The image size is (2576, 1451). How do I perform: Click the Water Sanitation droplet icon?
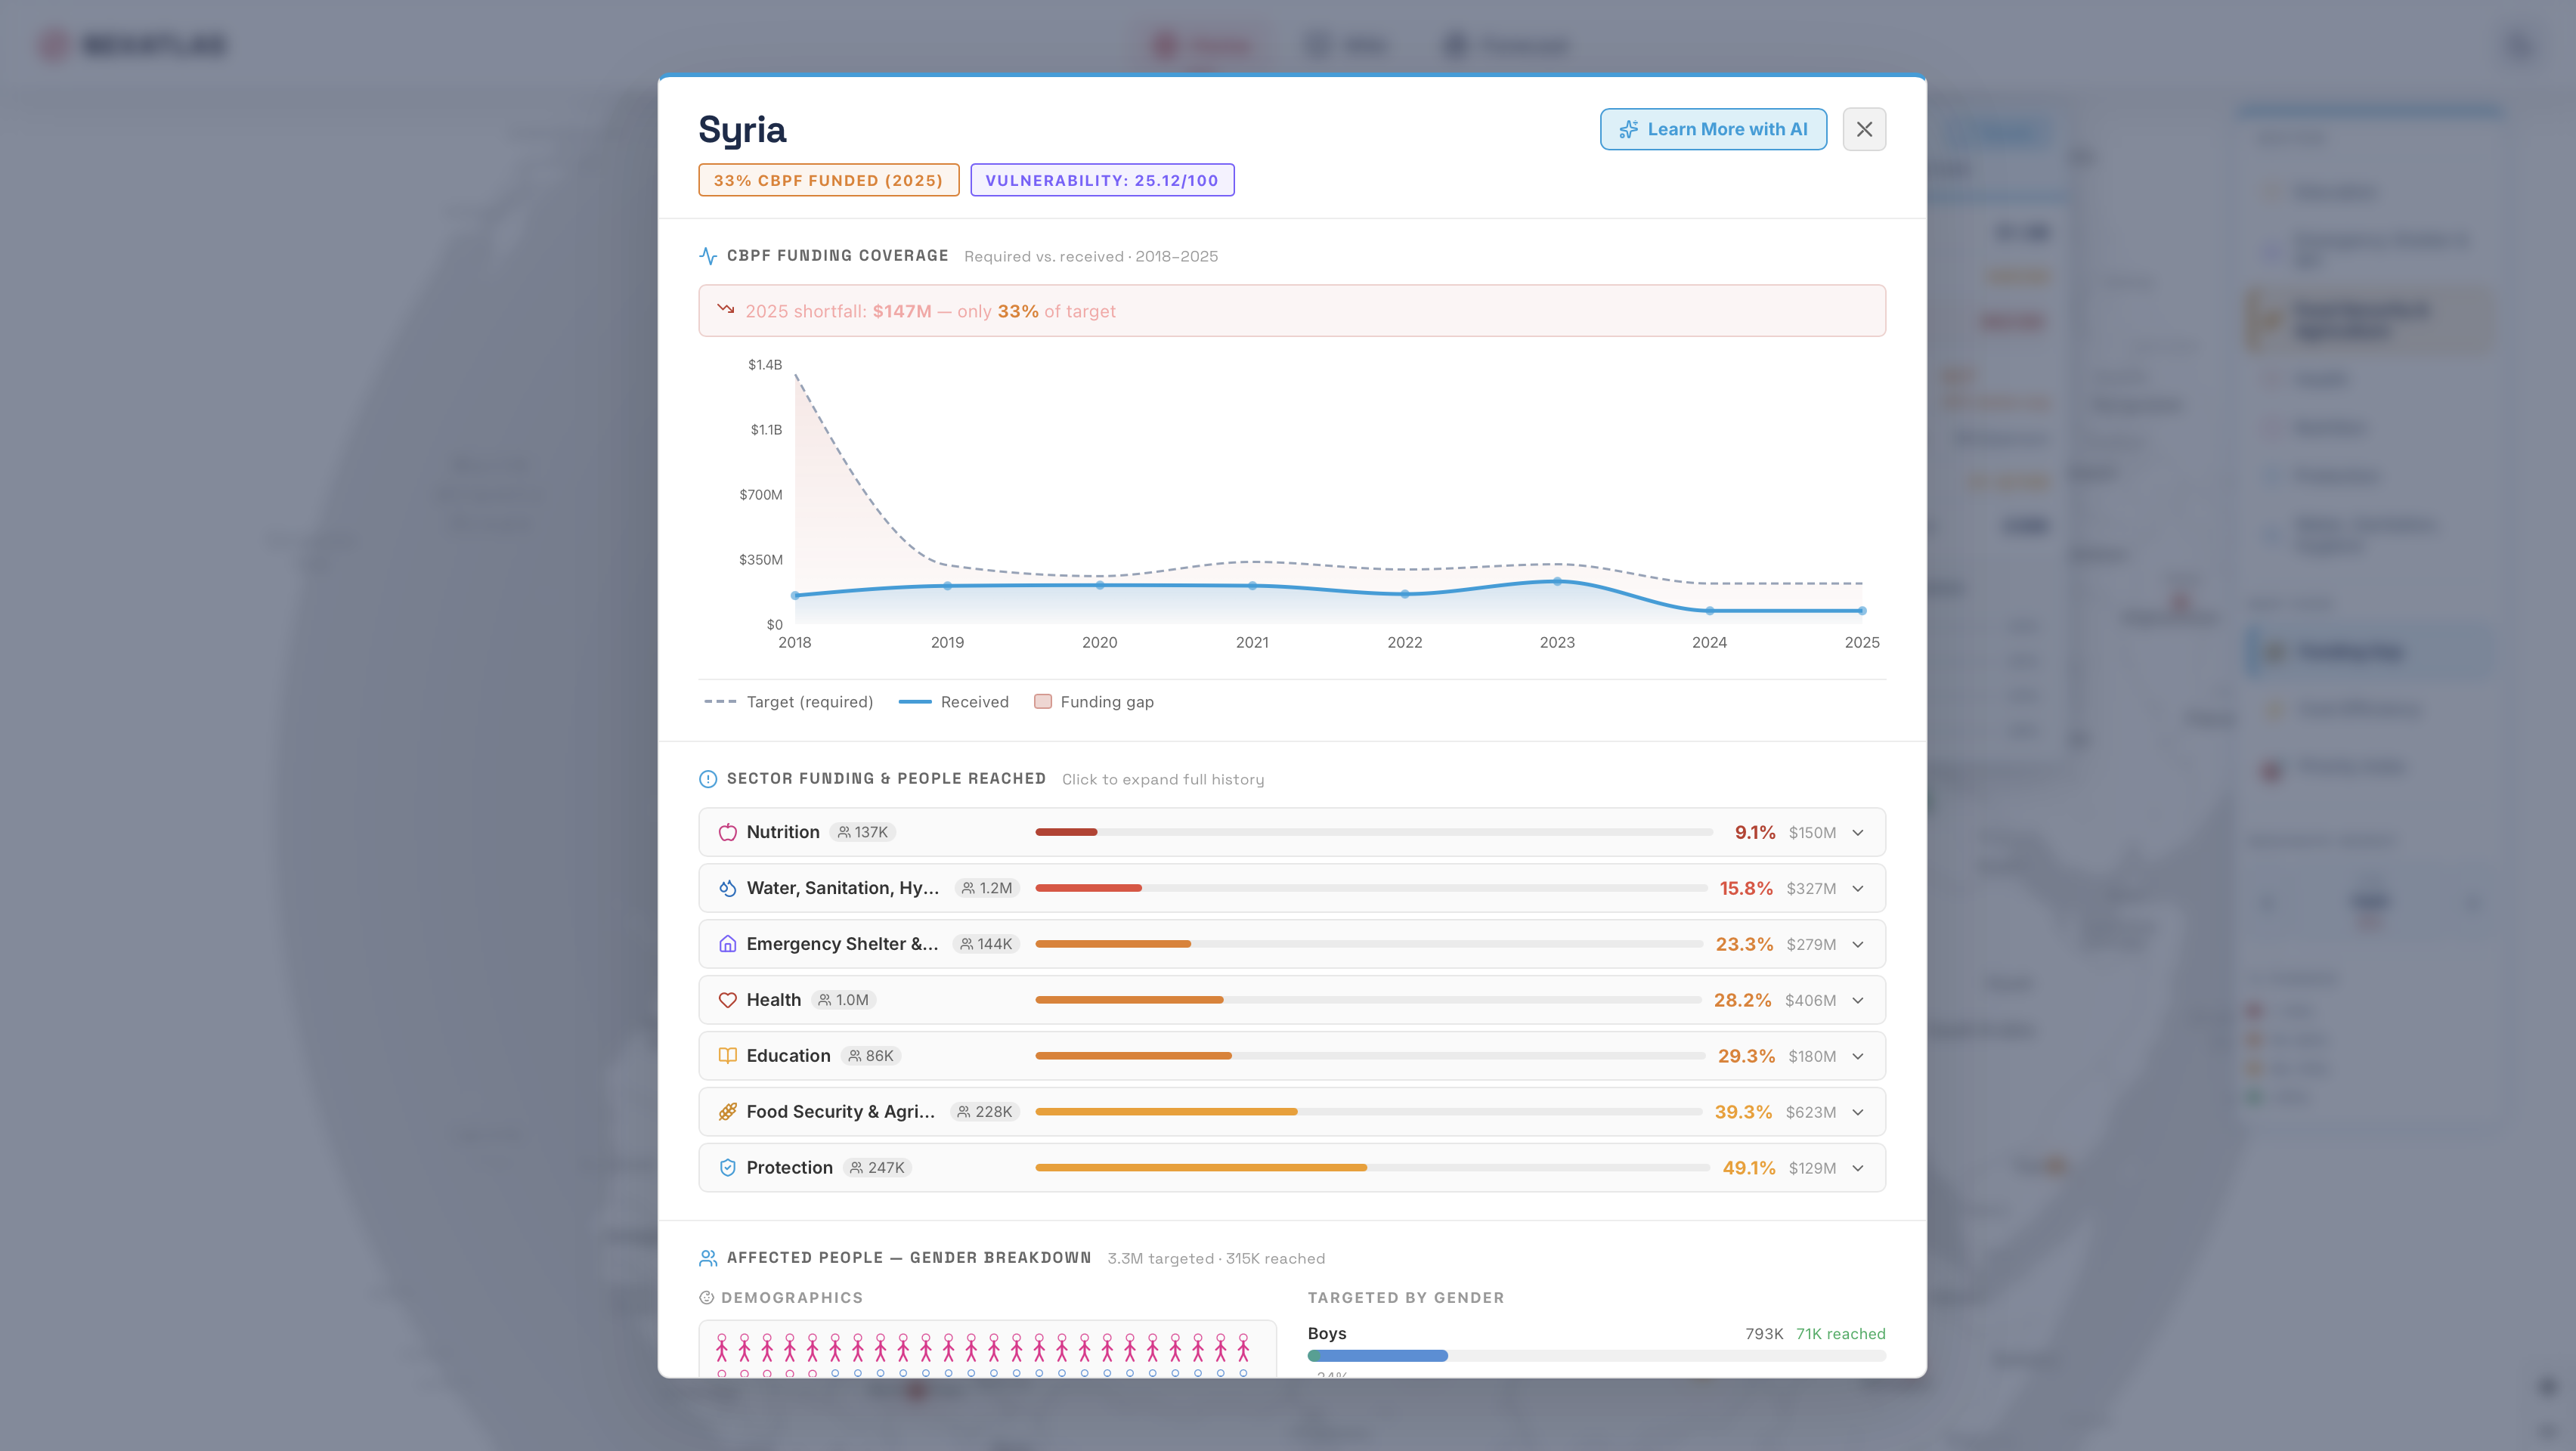(x=727, y=888)
